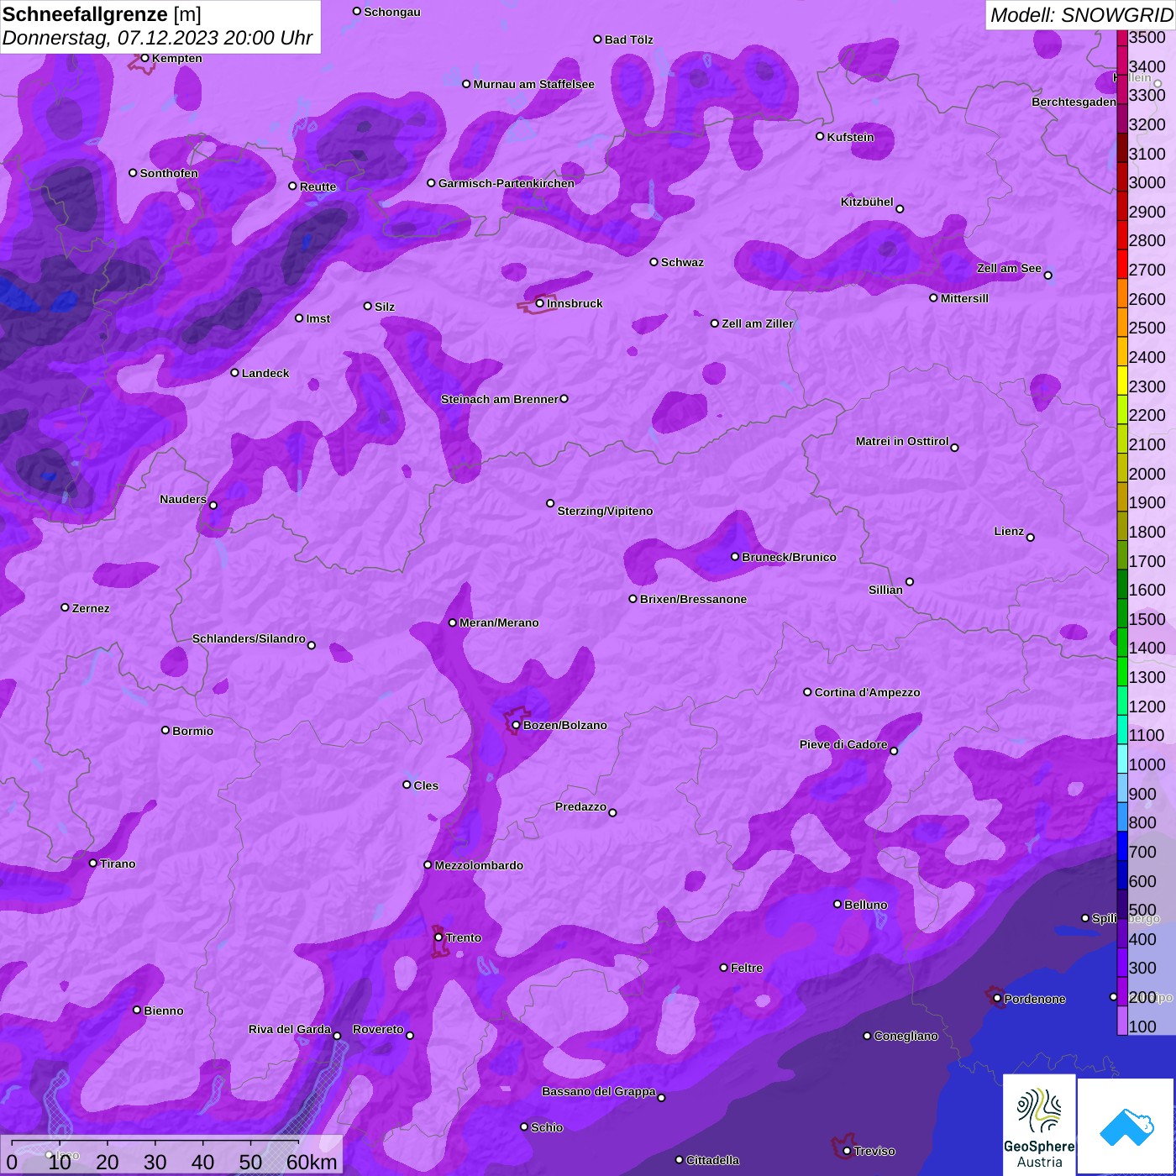Select the Schwaz label
1176x1176 pixels.
point(682,262)
